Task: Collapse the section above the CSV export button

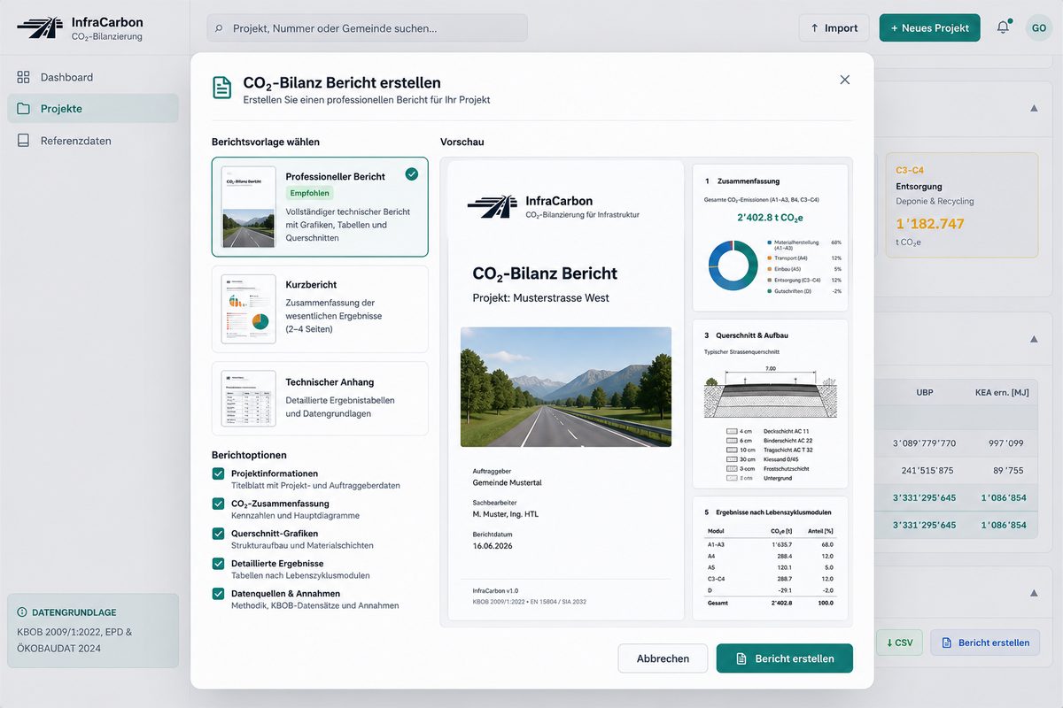Action: [x=1033, y=593]
